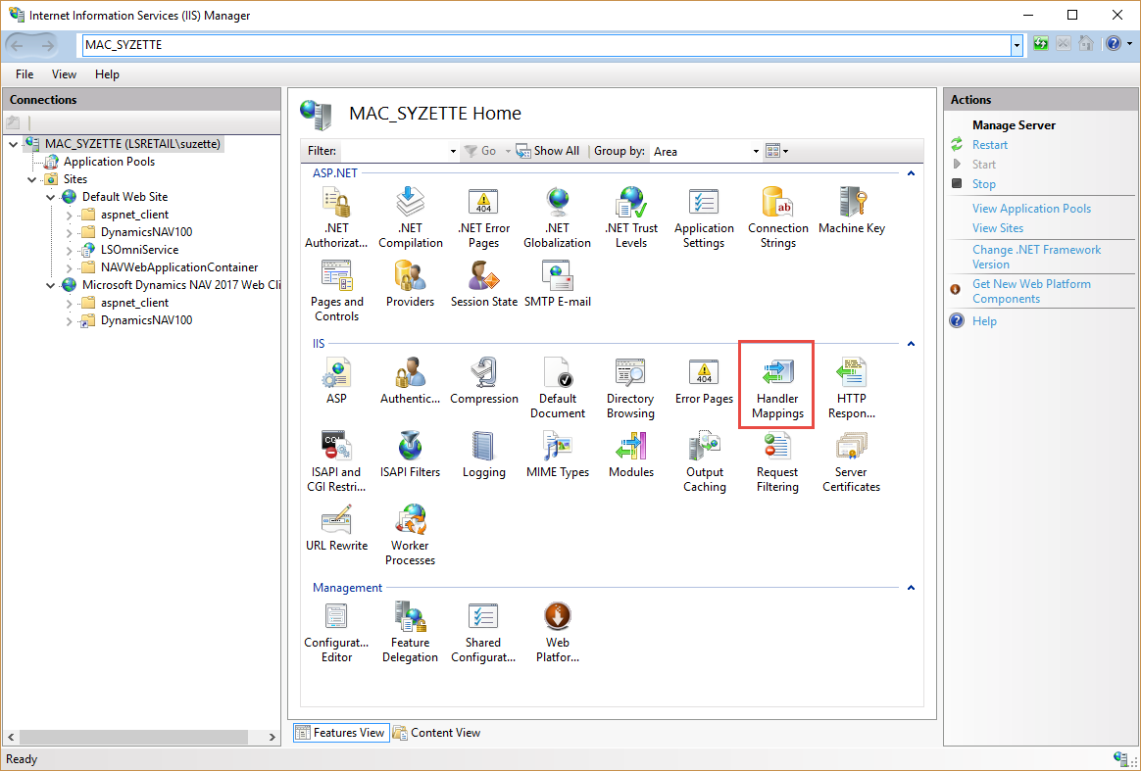Image resolution: width=1141 pixels, height=771 pixels.
Task: Open Configuration Editor icon
Action: coord(336,632)
